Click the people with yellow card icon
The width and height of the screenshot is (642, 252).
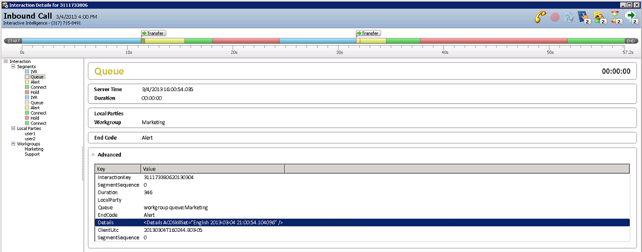click(599, 17)
